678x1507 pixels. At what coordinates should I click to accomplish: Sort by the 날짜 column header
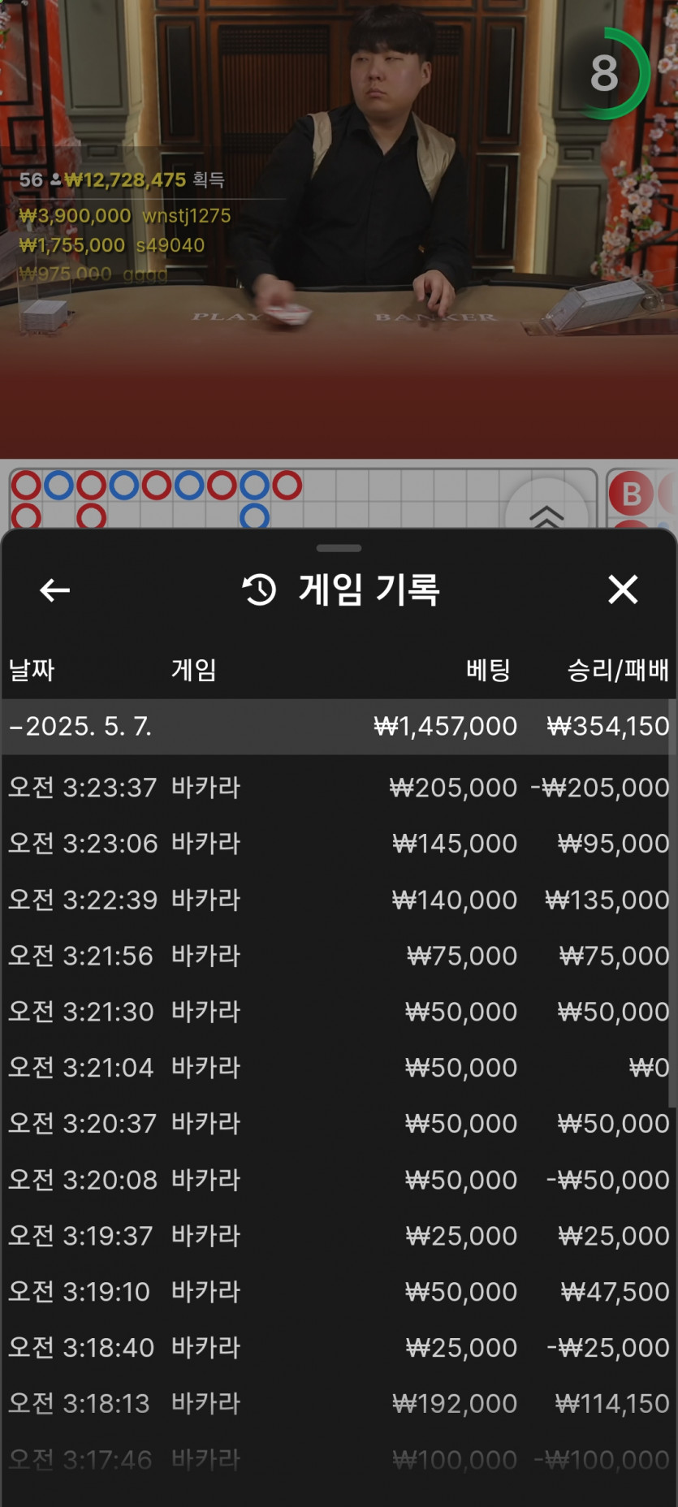tap(32, 670)
